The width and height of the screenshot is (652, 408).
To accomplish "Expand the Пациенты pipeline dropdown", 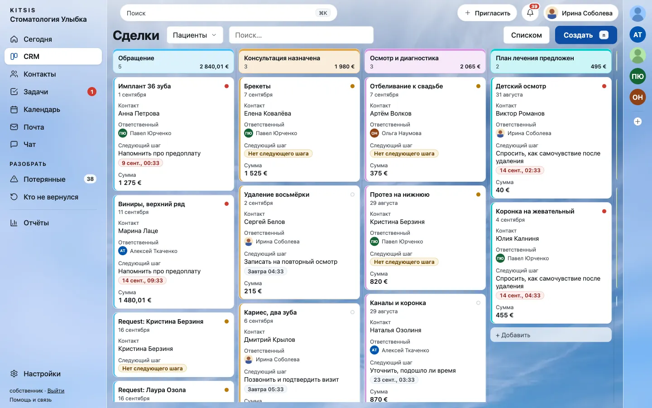I will [x=195, y=35].
